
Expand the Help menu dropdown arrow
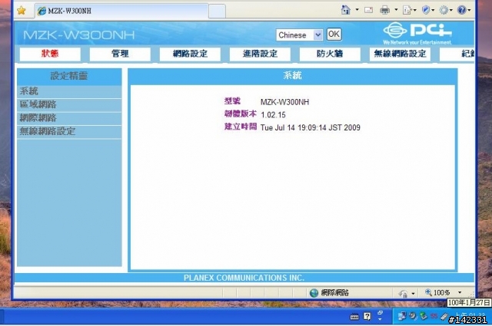coord(470,10)
